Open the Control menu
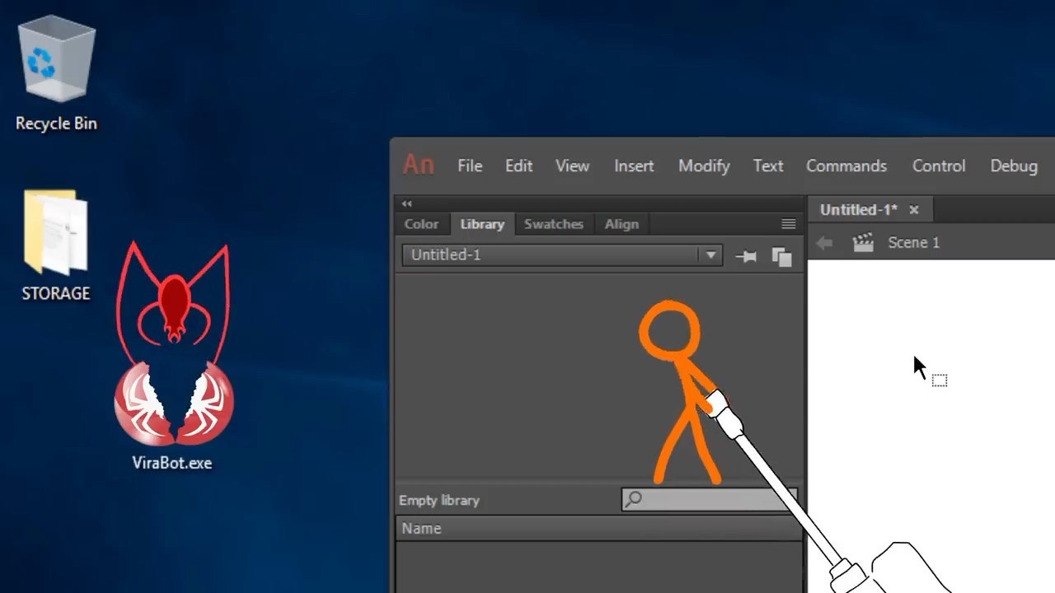The image size is (1055, 593). (x=939, y=166)
